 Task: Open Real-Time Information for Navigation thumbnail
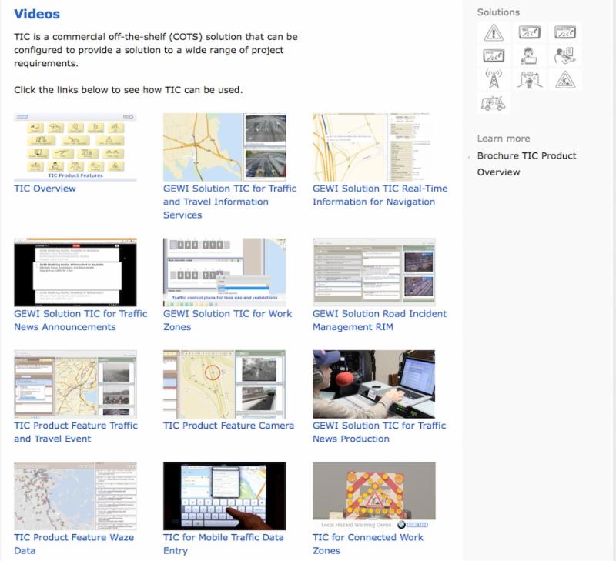[374, 147]
